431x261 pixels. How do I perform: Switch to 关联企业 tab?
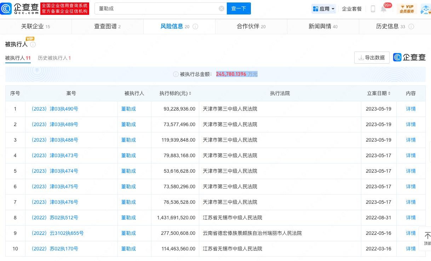[x=35, y=26]
